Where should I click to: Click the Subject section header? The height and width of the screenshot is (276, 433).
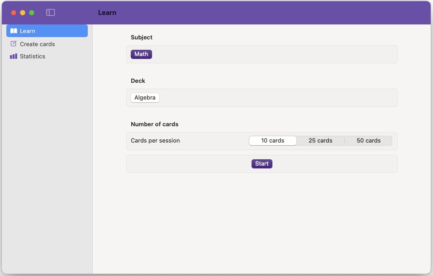[x=141, y=37]
